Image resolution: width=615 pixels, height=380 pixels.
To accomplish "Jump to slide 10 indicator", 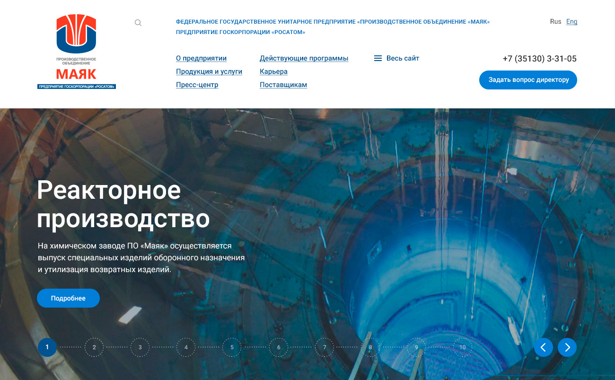I will pos(463,347).
